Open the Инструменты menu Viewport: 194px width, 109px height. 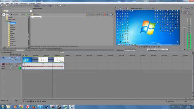point(23,3)
